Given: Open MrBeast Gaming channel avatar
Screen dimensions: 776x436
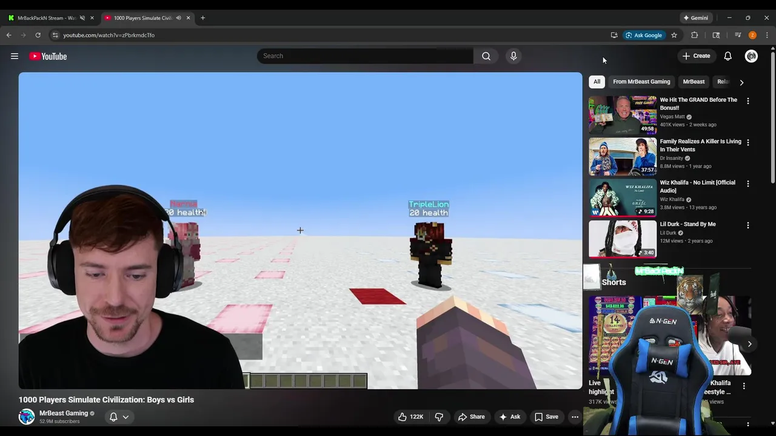Looking at the screenshot, I should [x=27, y=417].
